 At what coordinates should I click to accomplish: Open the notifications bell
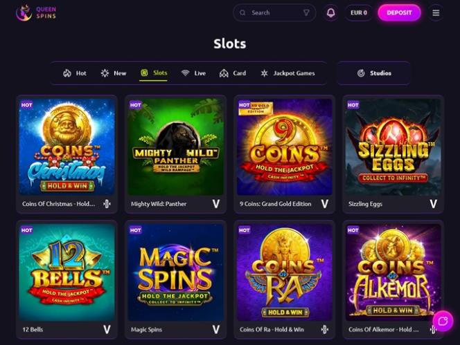[x=330, y=12]
